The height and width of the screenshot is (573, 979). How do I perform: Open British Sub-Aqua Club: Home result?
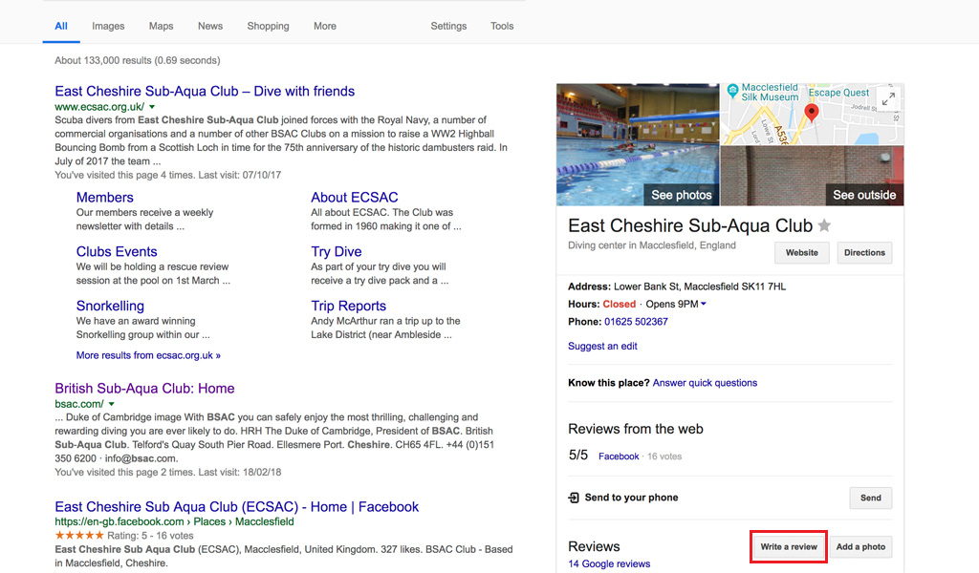145,389
